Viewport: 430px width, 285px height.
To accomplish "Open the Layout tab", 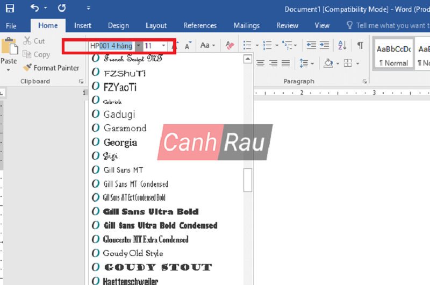I will [156, 25].
